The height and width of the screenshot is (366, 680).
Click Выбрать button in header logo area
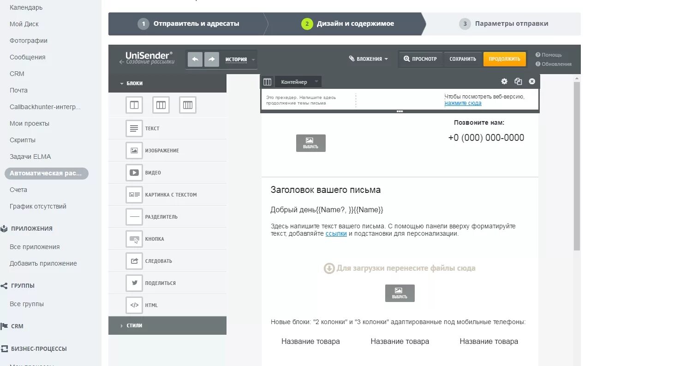coord(310,143)
